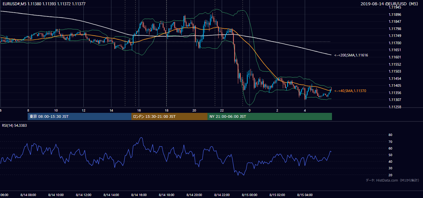Image resolution: width=423 pixels, height=198 pixels.
Task: Click hour label 8 under price chart
Action: [28, 111]
